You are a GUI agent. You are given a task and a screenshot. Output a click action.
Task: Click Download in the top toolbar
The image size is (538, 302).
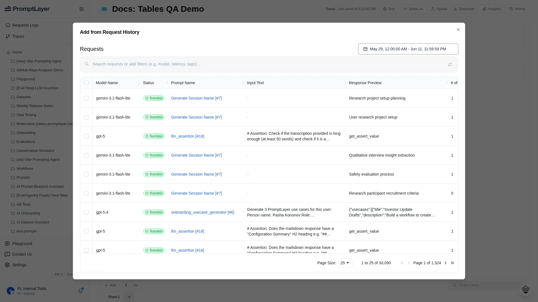click(464, 9)
